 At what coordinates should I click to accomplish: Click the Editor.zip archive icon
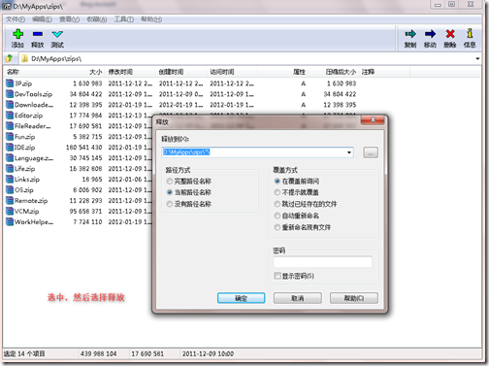(10, 116)
